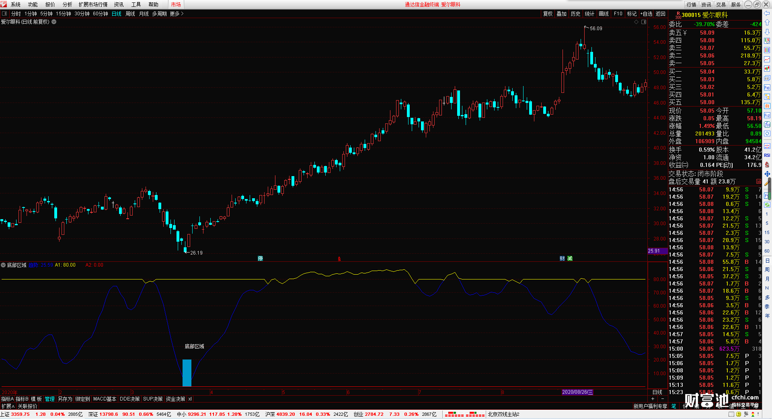Expand the 扩展 panel at bottom left
The height and width of the screenshot is (419, 772).
[x=8, y=406]
